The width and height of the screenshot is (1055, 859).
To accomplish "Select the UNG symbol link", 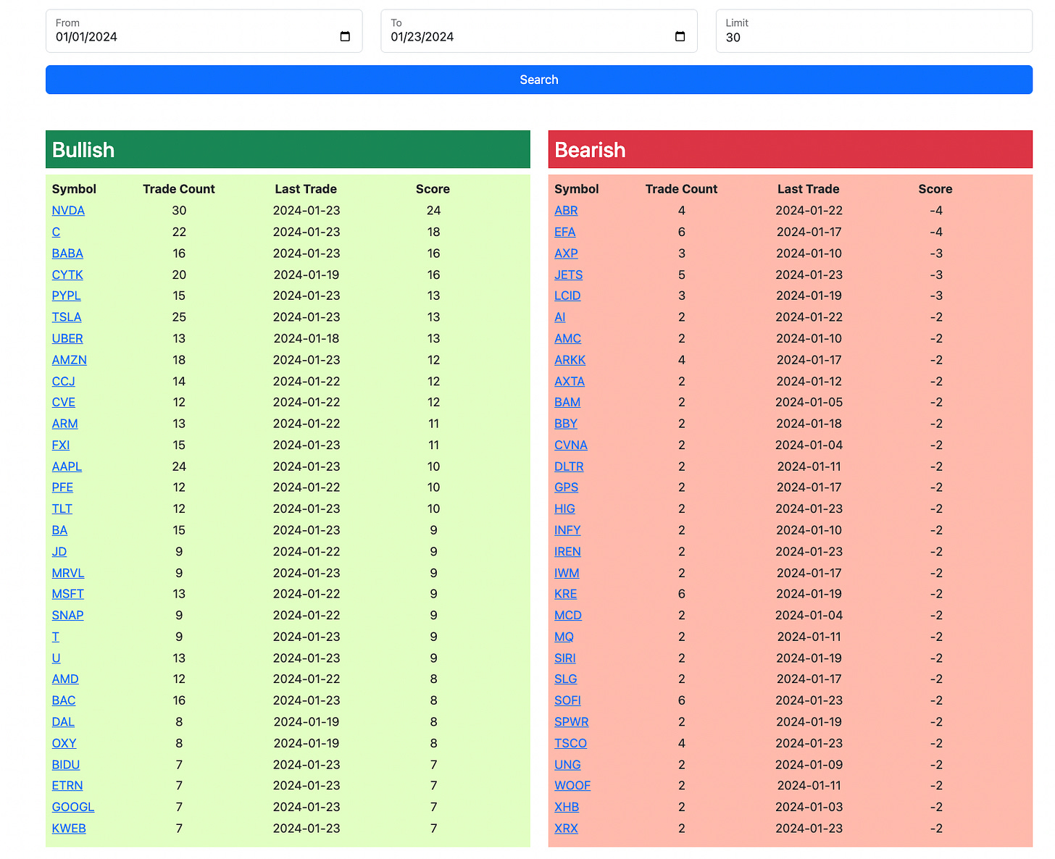I will (x=567, y=765).
